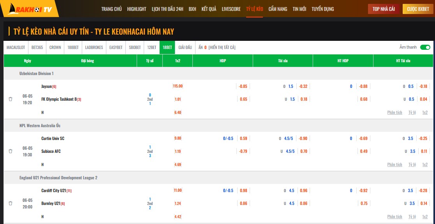Click trash icon for Cardiff City U21 match
The height and width of the screenshot is (224, 435).
pyautogui.click(x=11, y=203)
